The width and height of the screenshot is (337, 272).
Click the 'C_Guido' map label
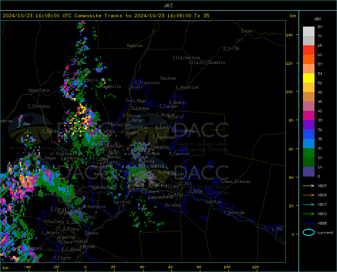[x=50, y=131]
